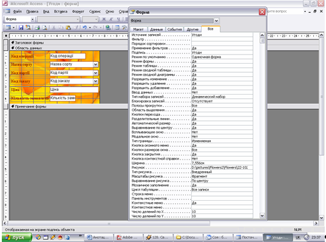
Task: Switch to Аnotац... Word taskbar button
Action: coord(99,237)
